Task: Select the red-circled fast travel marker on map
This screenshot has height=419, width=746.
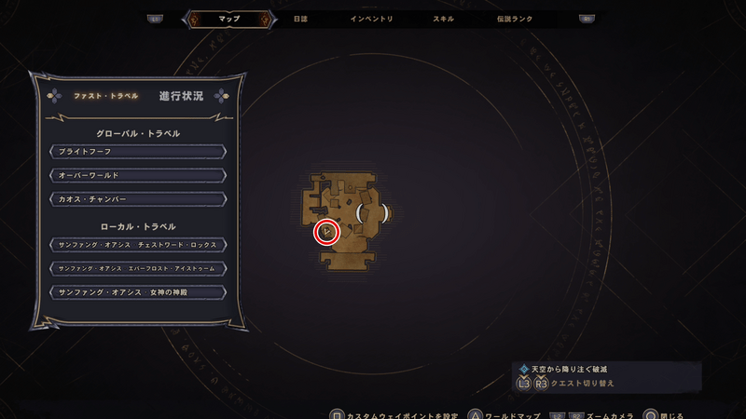Action: coord(327,232)
